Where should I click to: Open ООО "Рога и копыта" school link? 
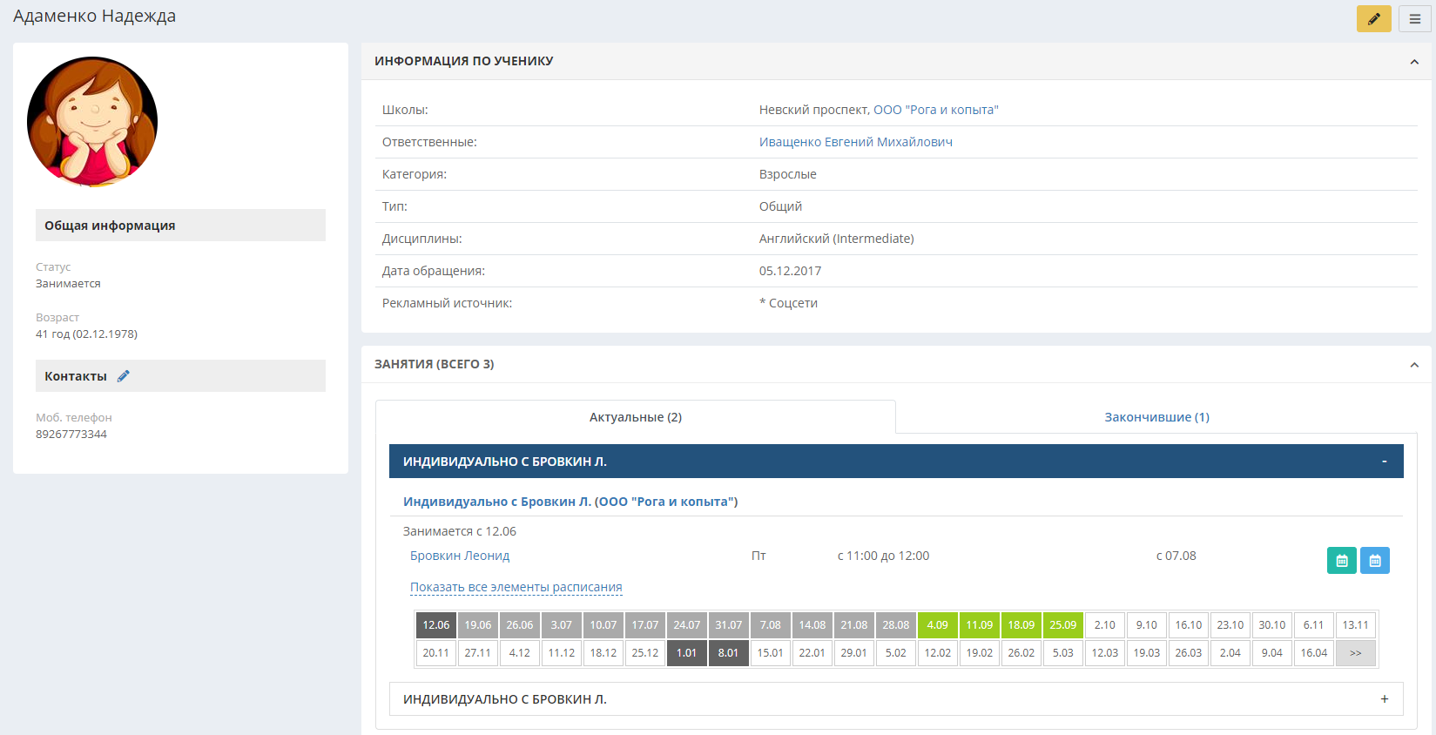[936, 110]
